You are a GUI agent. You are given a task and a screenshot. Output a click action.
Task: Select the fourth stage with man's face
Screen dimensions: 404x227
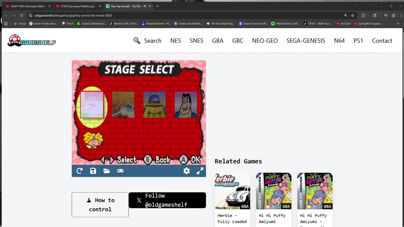coord(186,105)
